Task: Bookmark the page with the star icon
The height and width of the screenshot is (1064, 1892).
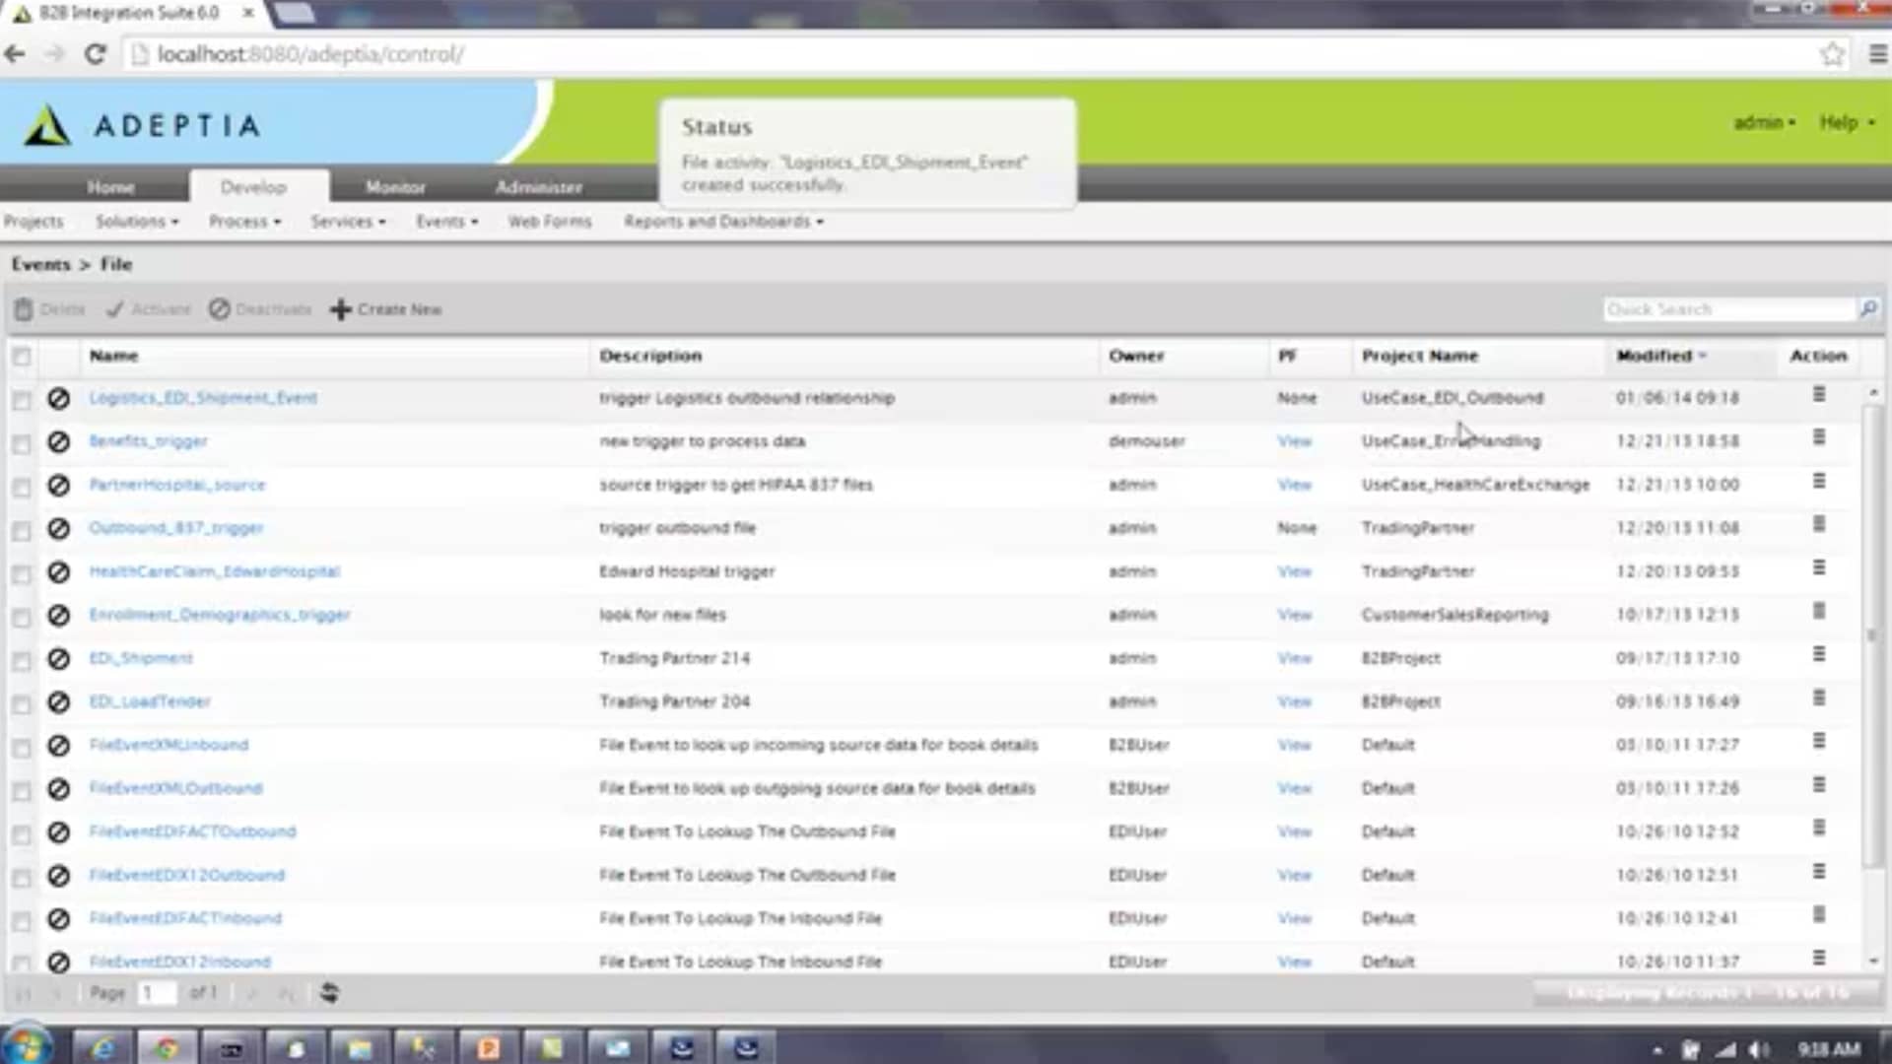Action: (1832, 54)
